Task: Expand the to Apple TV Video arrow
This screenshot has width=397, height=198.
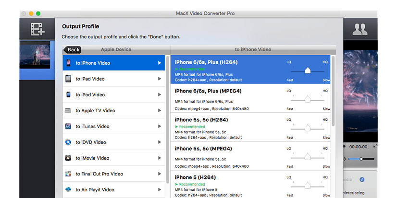Action: (160, 110)
